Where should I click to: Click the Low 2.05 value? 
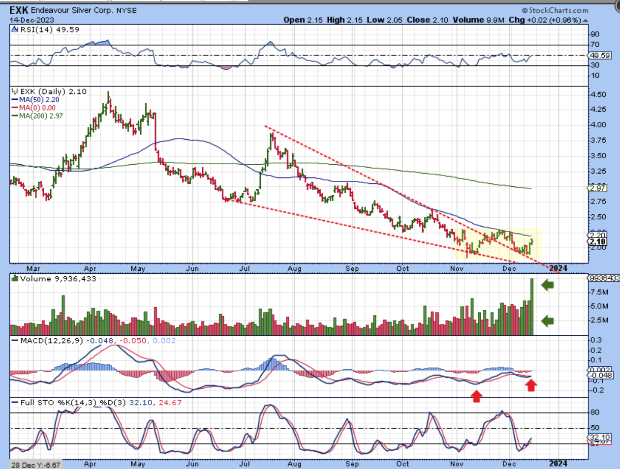(x=384, y=20)
